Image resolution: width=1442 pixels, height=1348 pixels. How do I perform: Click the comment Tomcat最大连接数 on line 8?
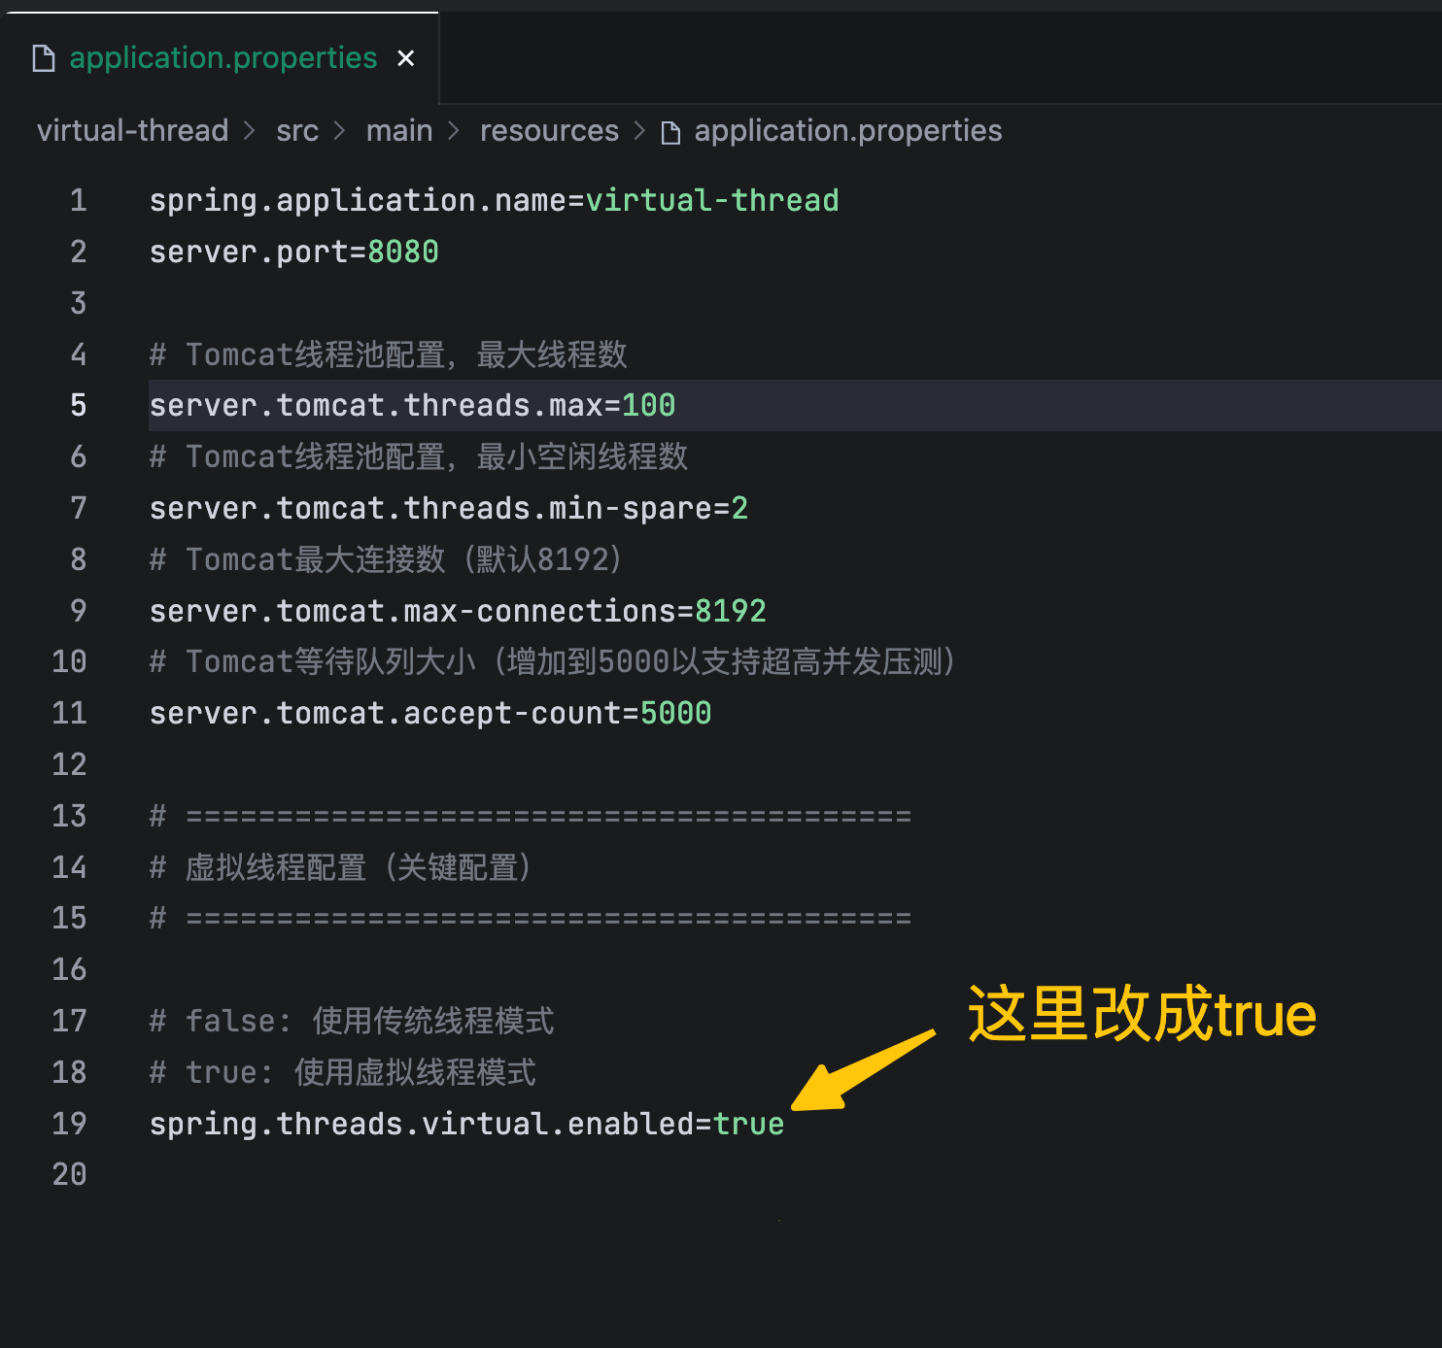coord(386,559)
